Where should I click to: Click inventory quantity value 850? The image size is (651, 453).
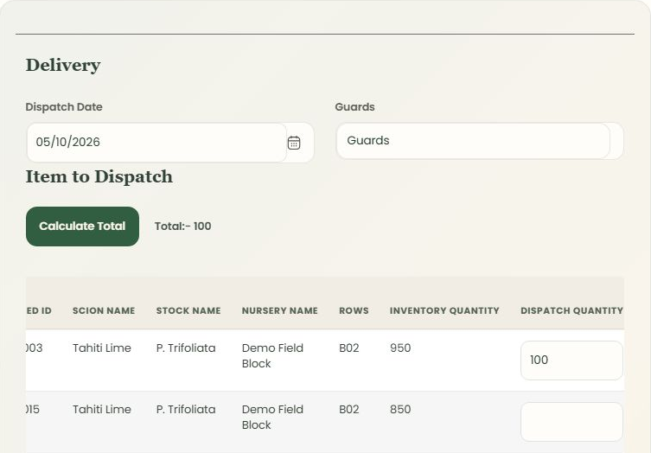point(400,410)
